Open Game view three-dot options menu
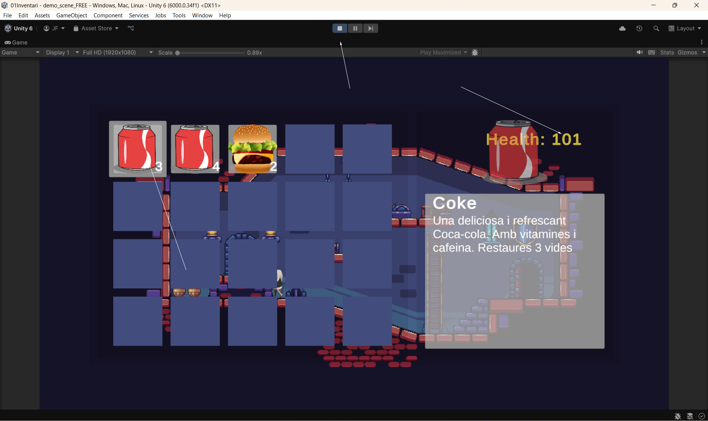 click(x=701, y=42)
